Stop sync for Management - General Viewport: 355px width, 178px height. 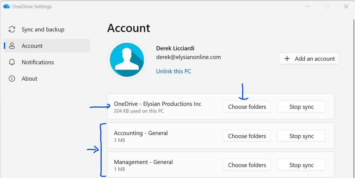click(x=302, y=165)
